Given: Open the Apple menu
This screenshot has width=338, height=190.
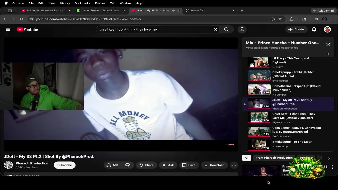Looking at the screenshot, I should [6, 3].
